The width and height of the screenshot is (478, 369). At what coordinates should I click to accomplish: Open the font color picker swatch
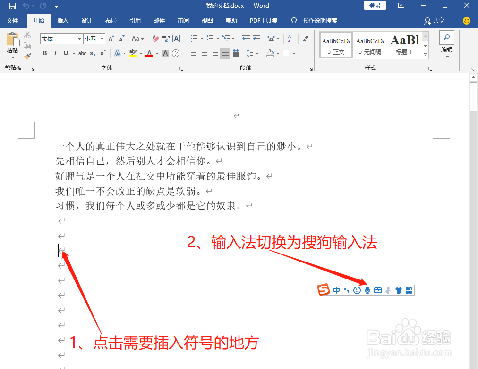[x=150, y=53]
